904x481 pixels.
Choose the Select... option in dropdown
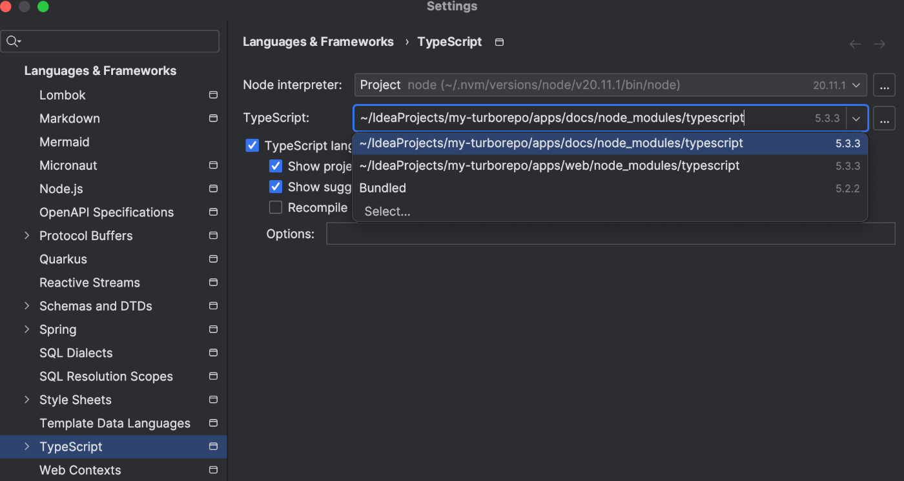(610, 211)
